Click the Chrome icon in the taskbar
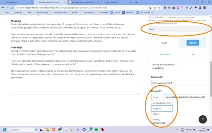Viewport: 212px width, 133px height. point(60,130)
